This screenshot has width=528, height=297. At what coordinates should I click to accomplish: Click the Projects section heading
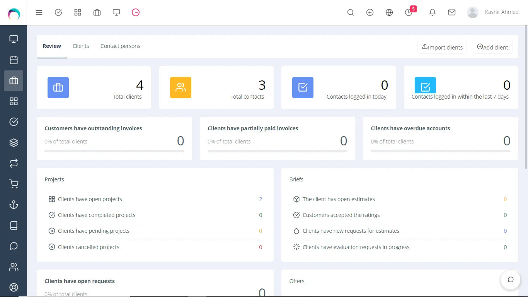(54, 179)
